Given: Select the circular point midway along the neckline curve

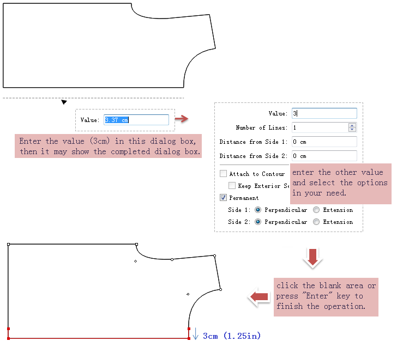Looking at the screenshot, I should tap(172, 259).
